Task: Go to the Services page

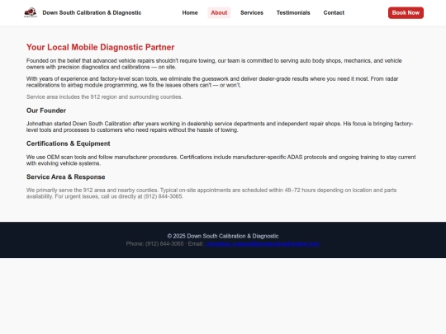Action: 252,12
